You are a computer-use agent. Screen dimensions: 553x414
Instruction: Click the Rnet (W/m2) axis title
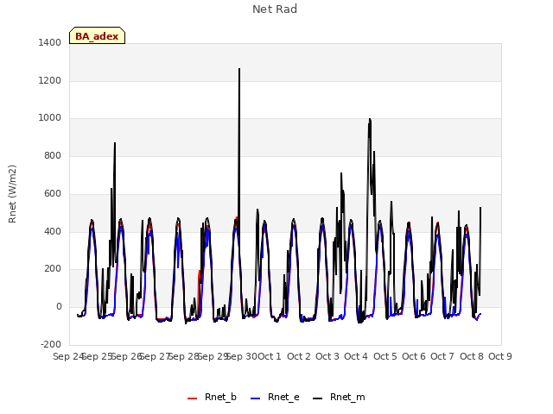12,193
